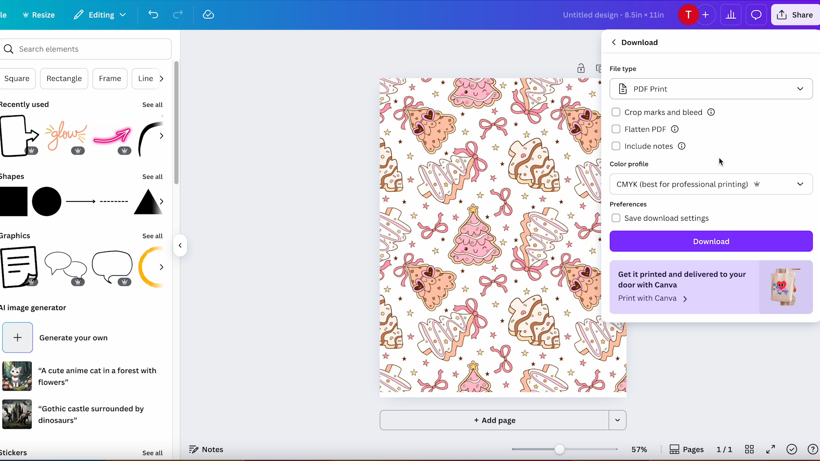This screenshot has height=461, width=820.
Task: Open the Editing mode menu
Action: click(99, 15)
